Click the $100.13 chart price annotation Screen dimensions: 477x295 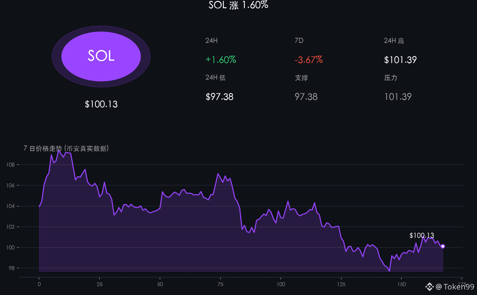[x=422, y=235]
